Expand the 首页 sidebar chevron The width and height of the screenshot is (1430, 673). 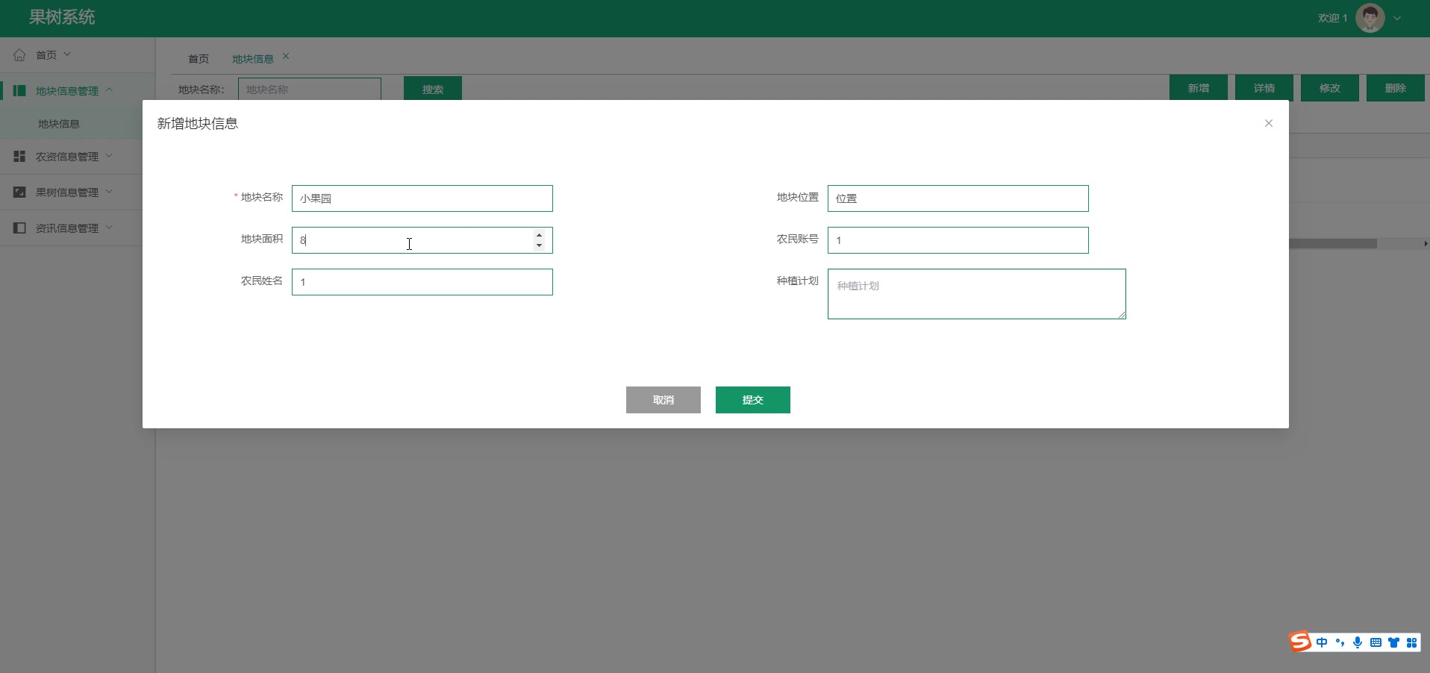[67, 54]
